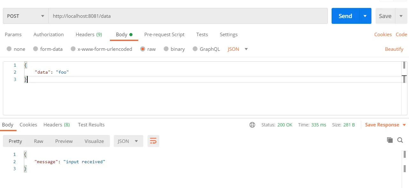Click the Beautify link

(x=394, y=49)
